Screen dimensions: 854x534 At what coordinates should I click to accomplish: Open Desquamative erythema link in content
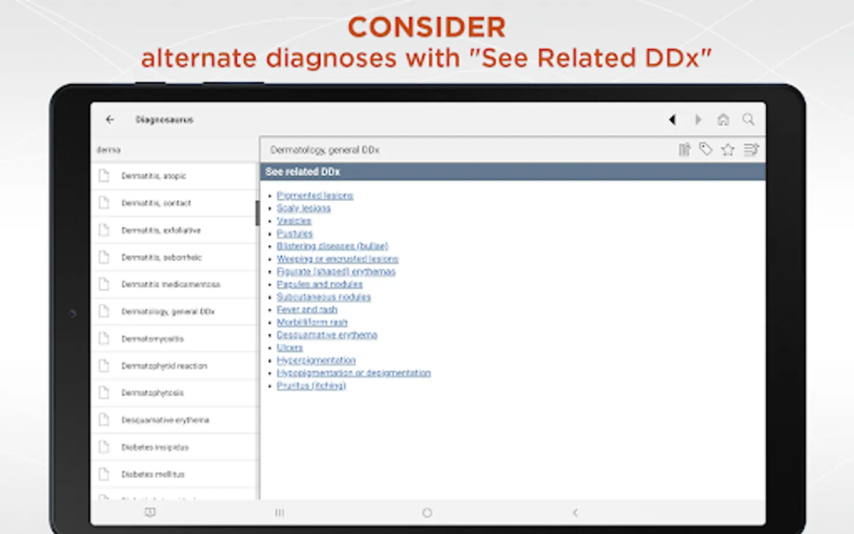(x=327, y=335)
